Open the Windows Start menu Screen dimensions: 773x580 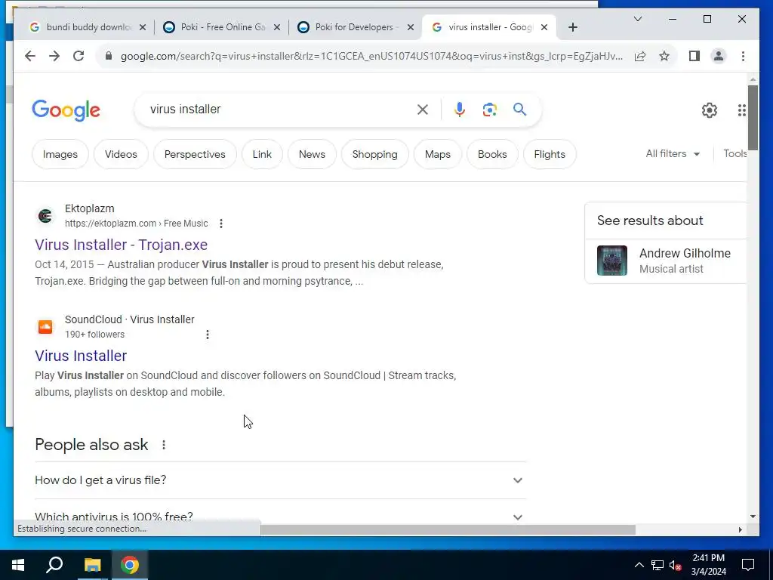click(x=18, y=565)
